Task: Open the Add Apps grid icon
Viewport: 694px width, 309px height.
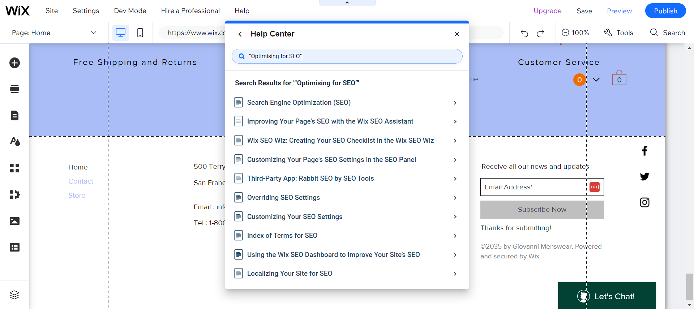Action: click(x=14, y=168)
